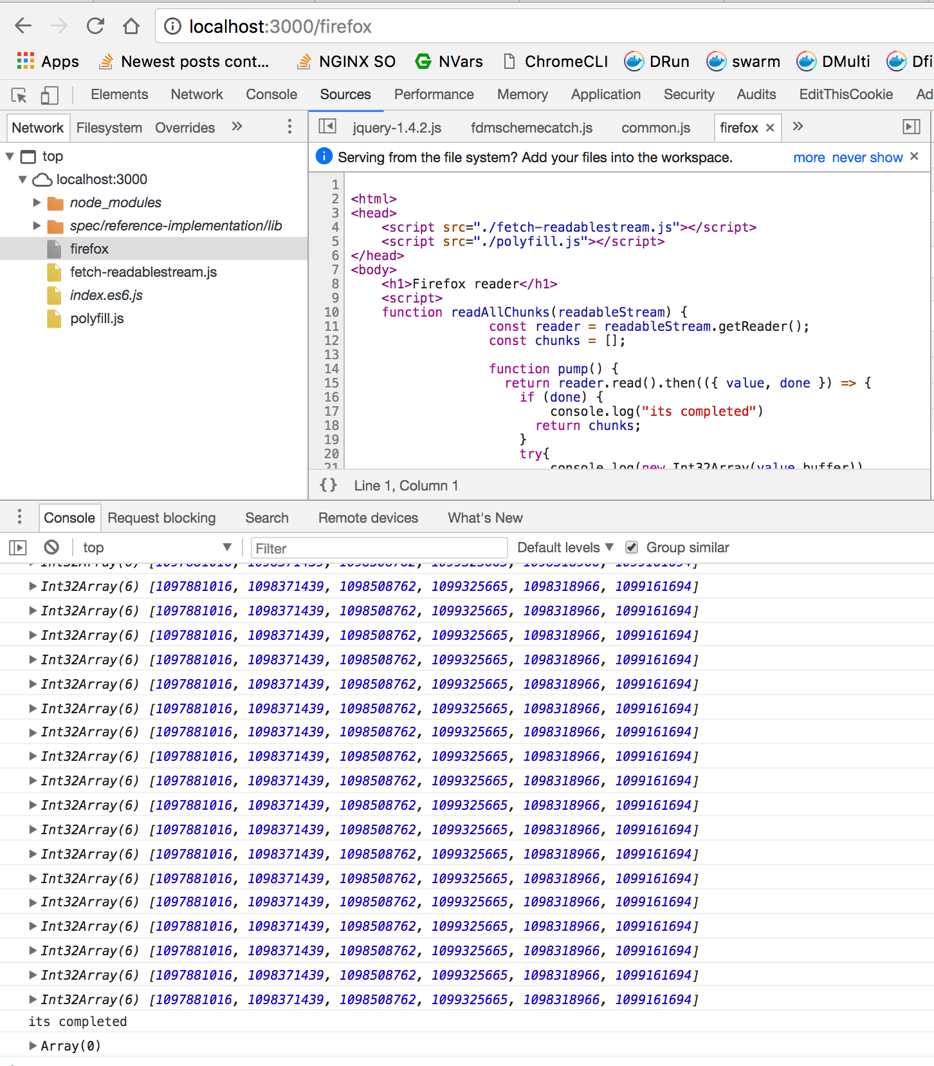Open the Application tab

[x=606, y=95]
